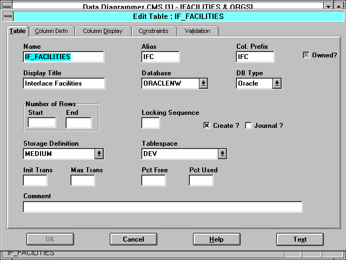Switch to the Column Defn tab
Viewport: 346px width, 260px height.
pos(51,31)
